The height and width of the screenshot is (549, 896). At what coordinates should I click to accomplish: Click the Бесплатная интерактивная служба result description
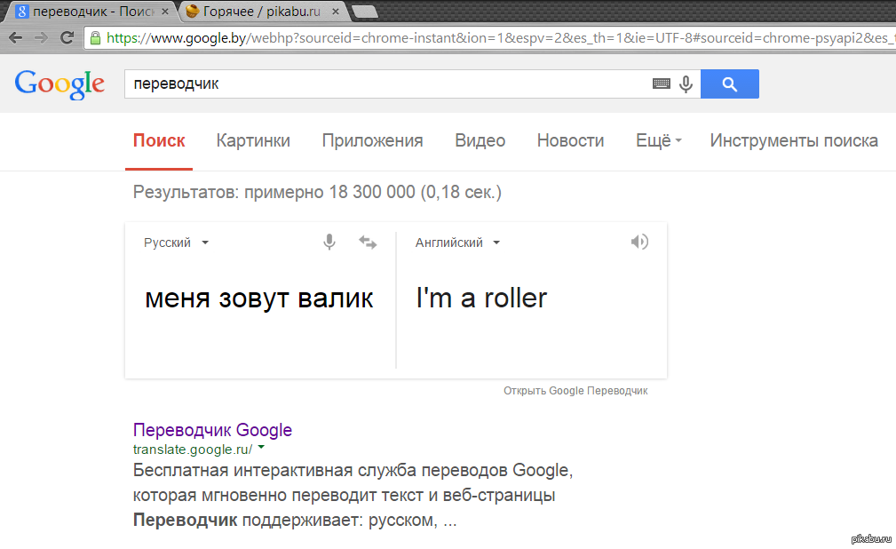[x=353, y=495]
